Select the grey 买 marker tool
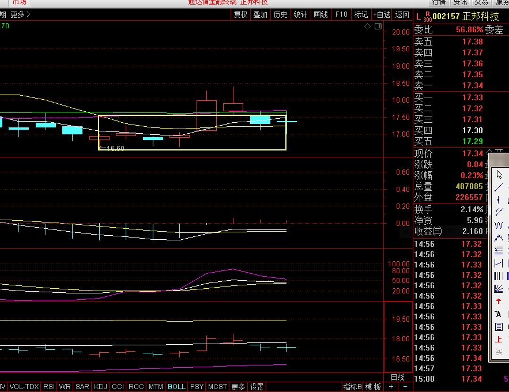Screen dimensions: 509x392 tap(499, 352)
